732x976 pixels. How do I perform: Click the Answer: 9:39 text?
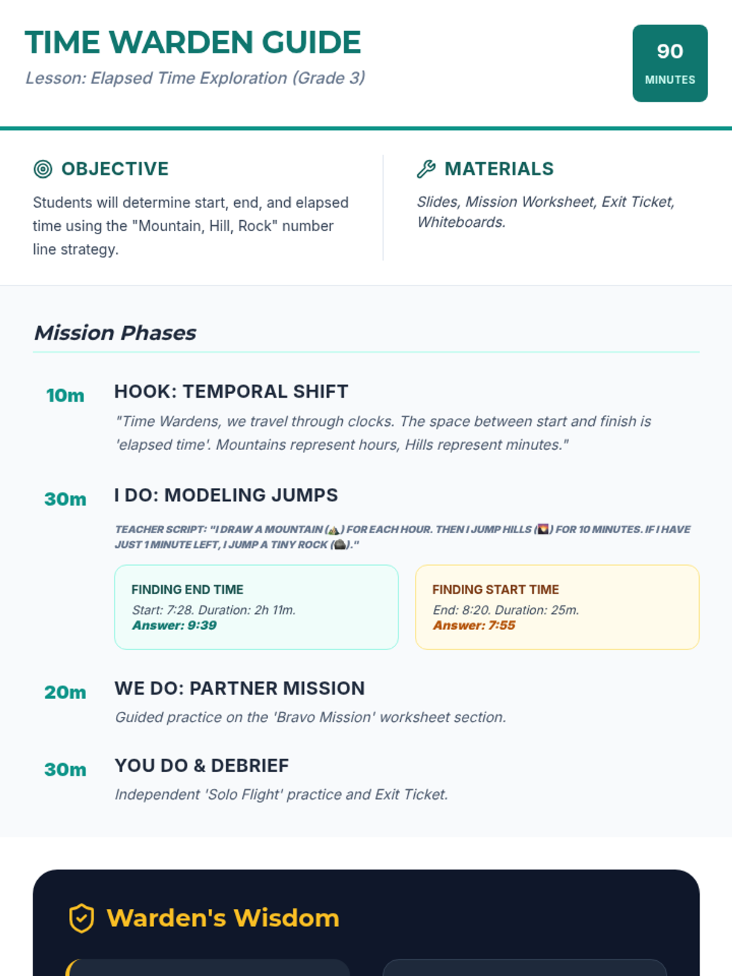point(174,625)
